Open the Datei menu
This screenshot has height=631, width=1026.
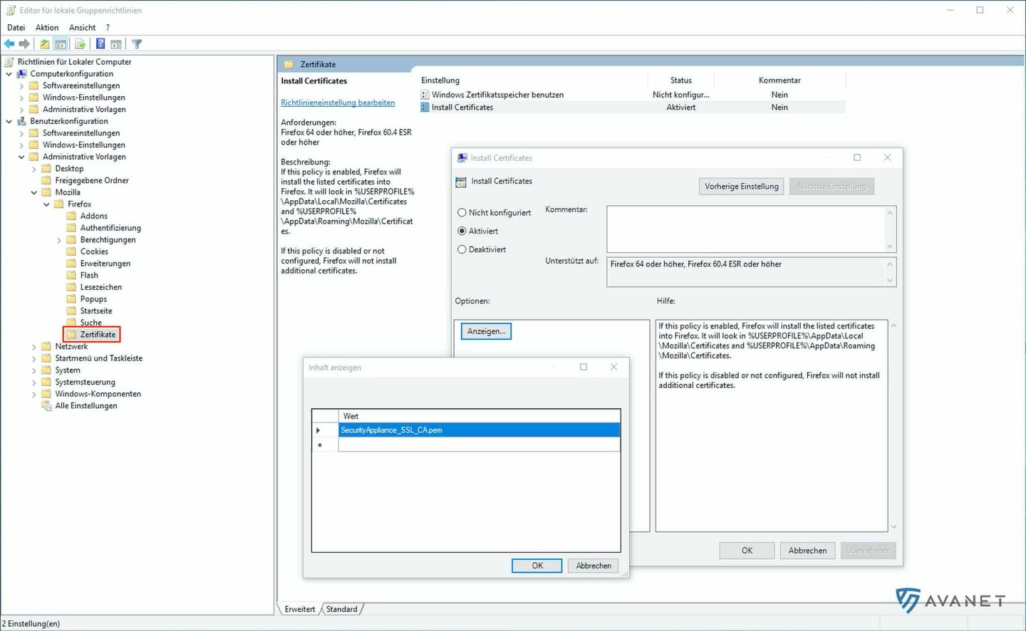tap(16, 28)
